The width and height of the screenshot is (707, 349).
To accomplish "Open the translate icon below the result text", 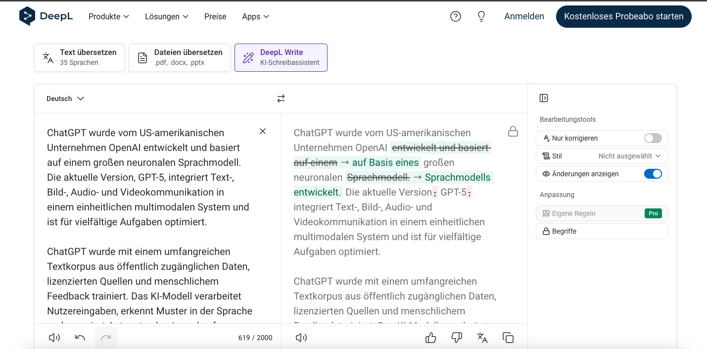I will [x=482, y=337].
